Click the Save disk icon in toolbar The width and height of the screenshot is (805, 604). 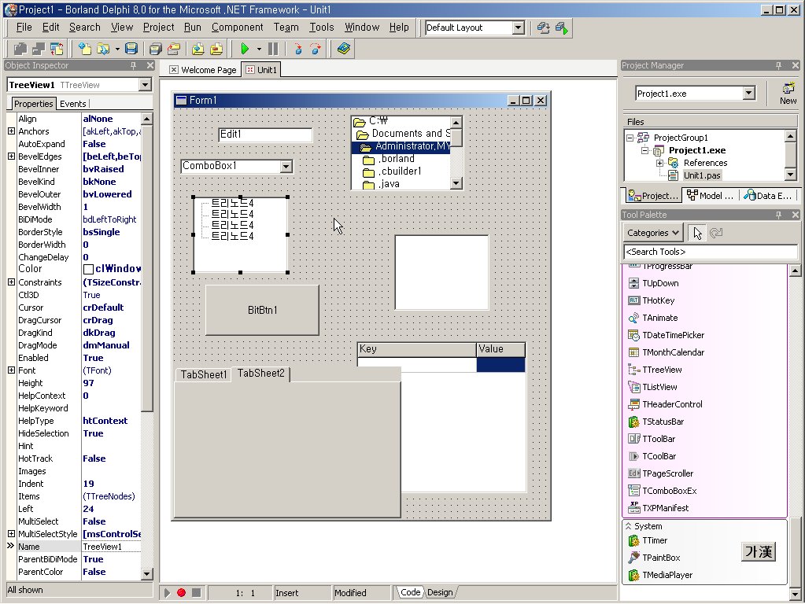[131, 49]
